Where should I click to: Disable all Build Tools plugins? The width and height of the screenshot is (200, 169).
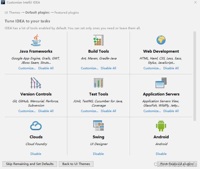[x=108, y=68]
